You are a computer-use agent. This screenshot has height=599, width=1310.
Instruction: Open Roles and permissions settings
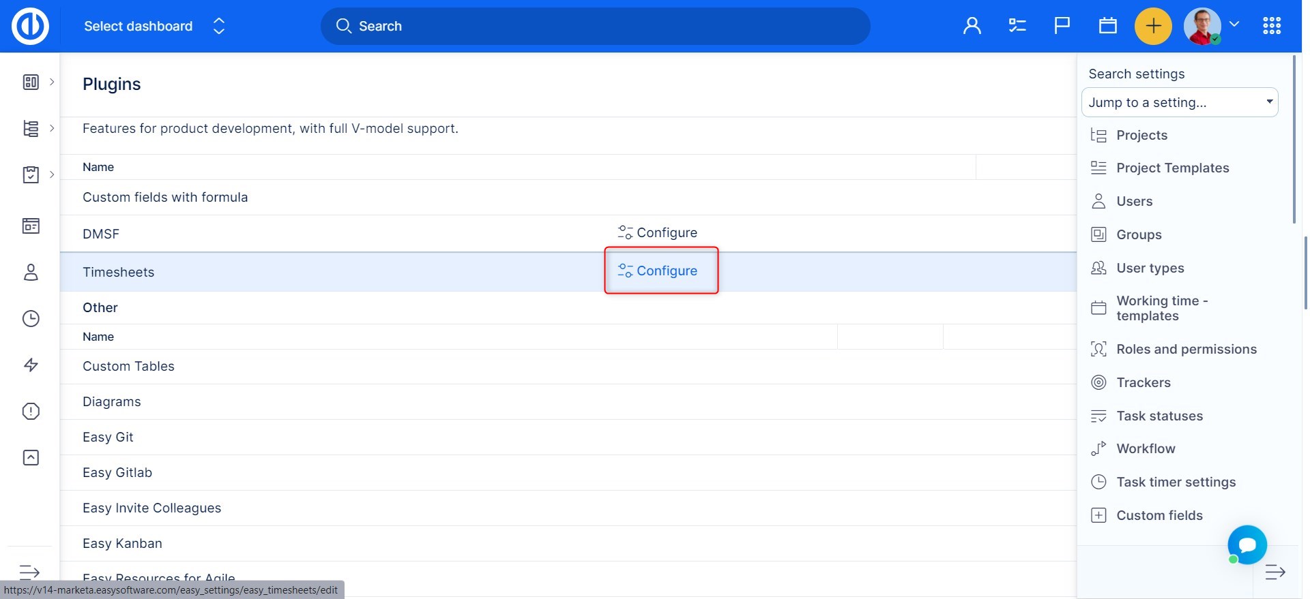tap(1186, 349)
